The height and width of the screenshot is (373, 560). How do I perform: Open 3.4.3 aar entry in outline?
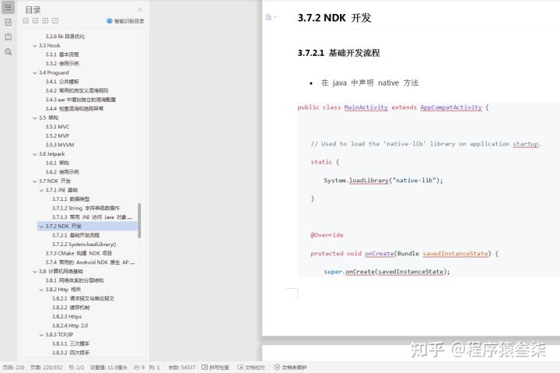pos(80,100)
